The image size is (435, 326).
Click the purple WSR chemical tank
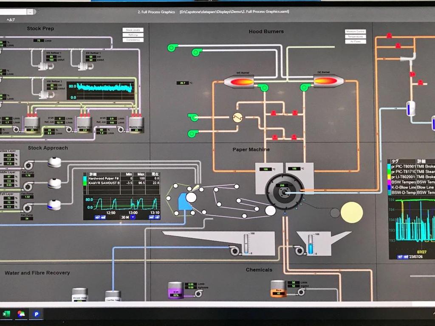pos(175,290)
